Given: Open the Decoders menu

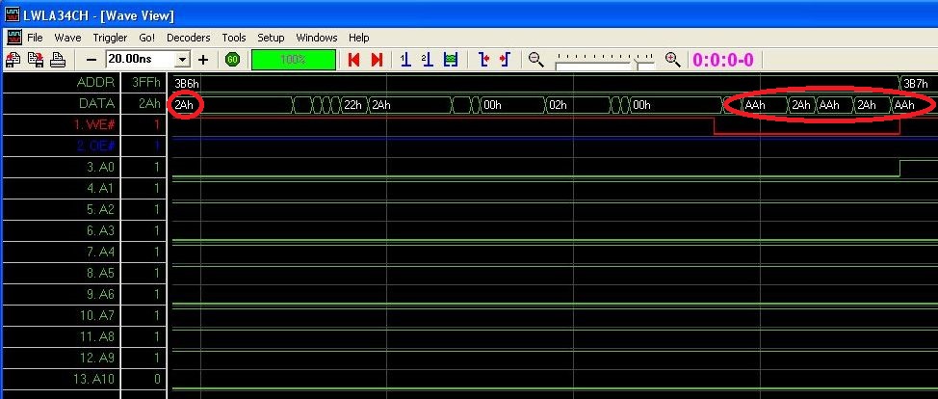Looking at the screenshot, I should tap(188, 38).
